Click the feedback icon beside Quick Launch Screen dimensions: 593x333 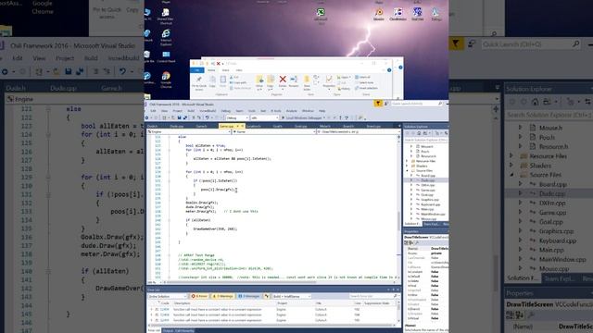tap(385, 103)
